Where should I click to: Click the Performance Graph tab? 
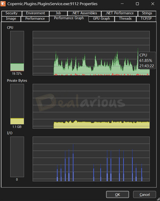coord(69,18)
